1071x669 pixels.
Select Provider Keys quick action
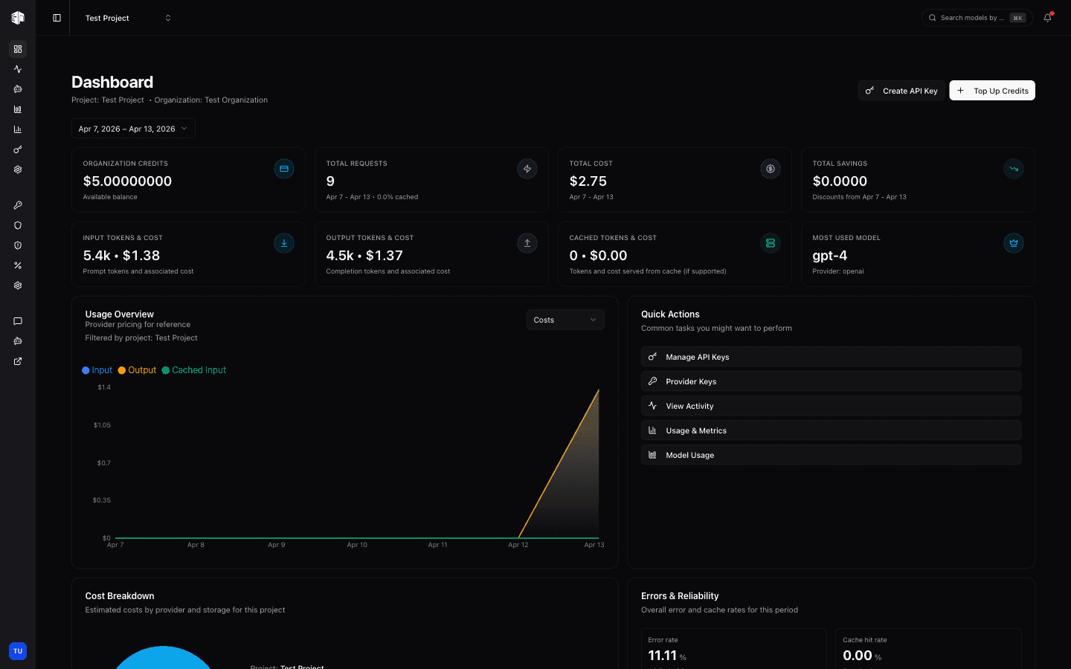pos(831,381)
